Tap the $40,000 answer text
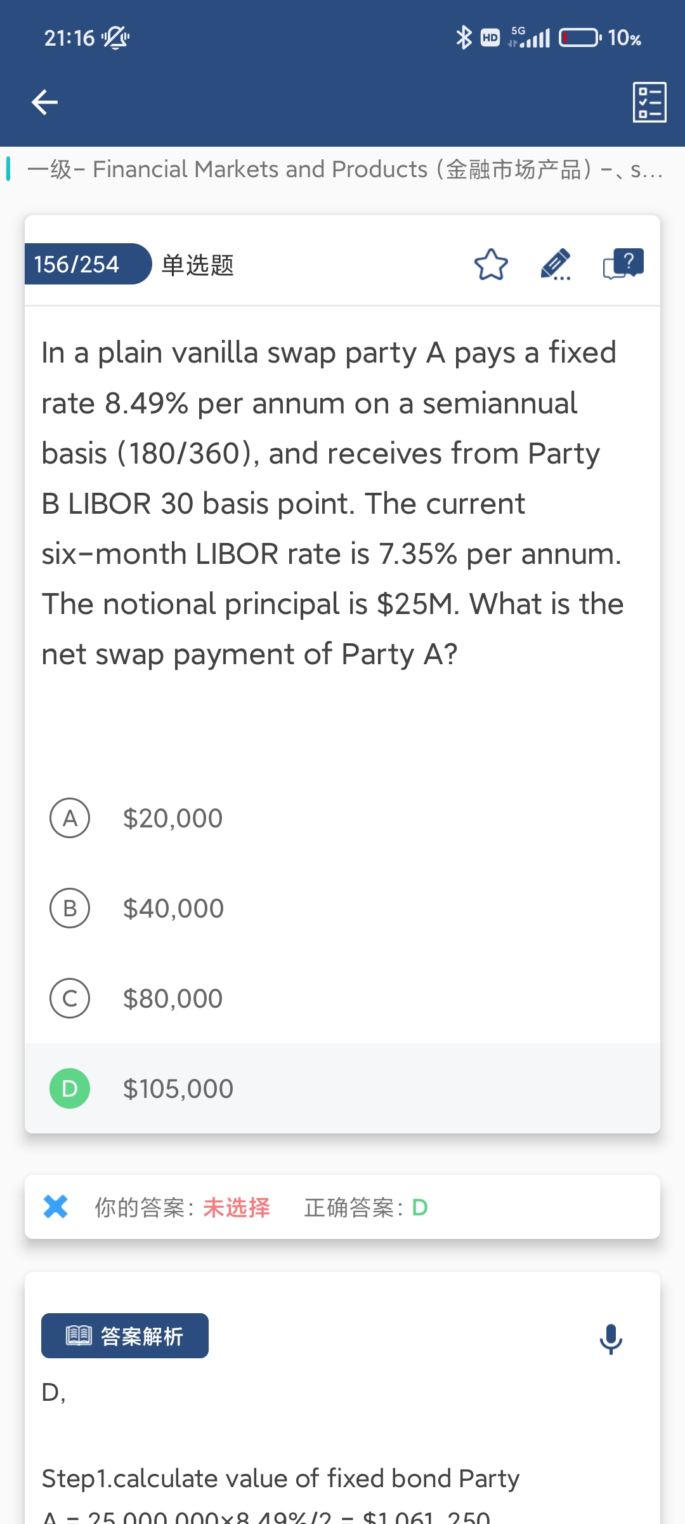Screen dimensions: 685x1524 click(173, 909)
